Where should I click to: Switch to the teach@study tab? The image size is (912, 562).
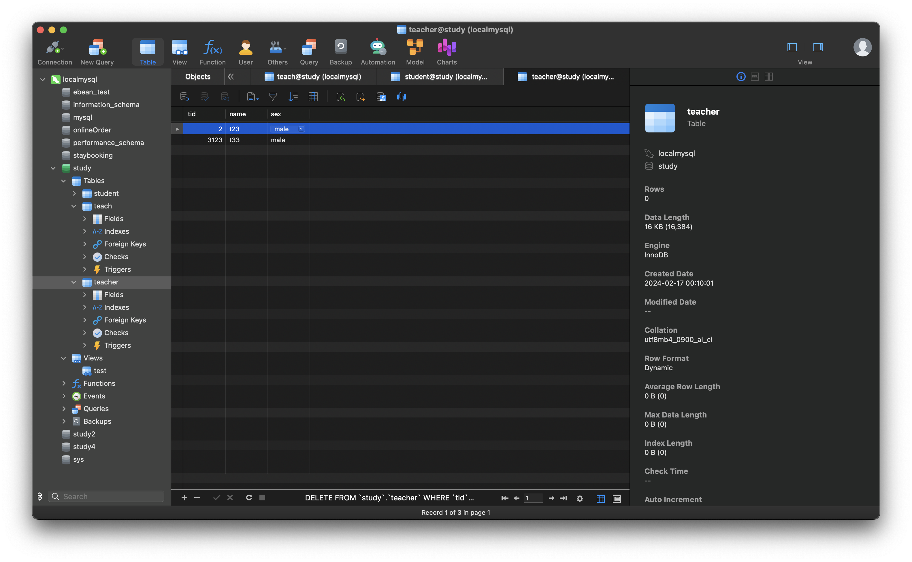pyautogui.click(x=318, y=77)
